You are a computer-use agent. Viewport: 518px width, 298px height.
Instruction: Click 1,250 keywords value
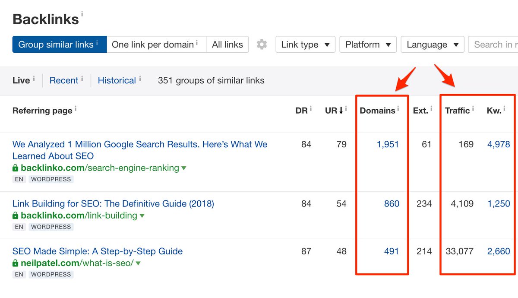coord(499,203)
